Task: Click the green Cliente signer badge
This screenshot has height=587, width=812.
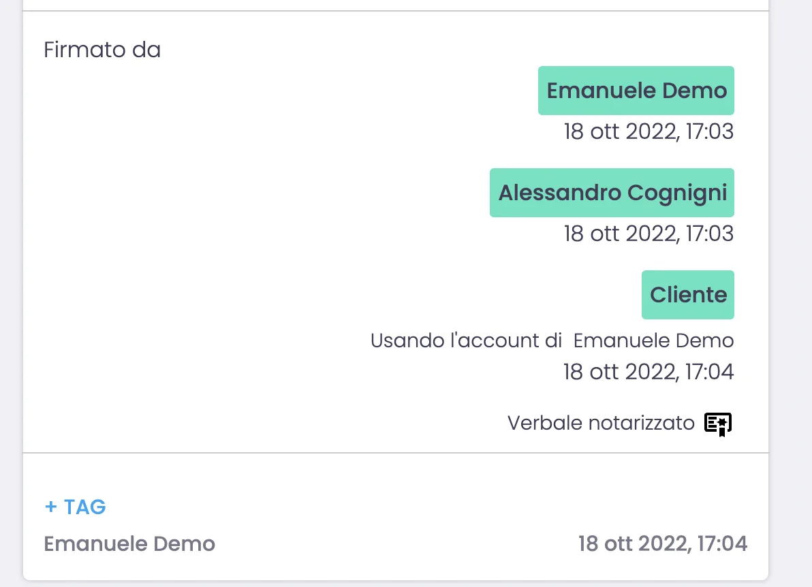Action: coord(688,295)
